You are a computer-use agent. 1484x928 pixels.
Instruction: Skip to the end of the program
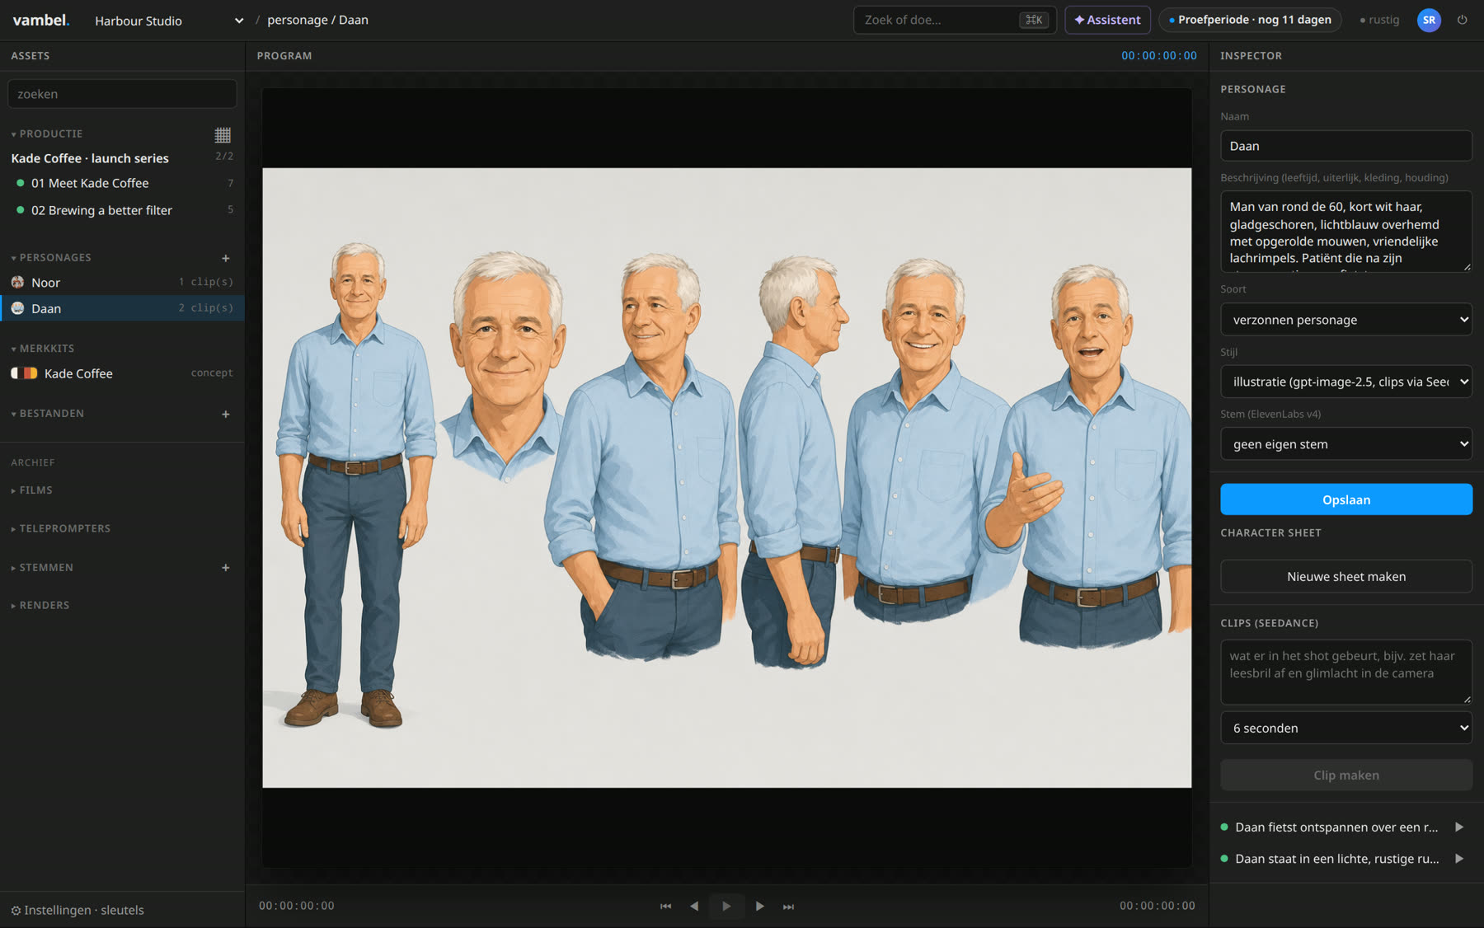788,907
